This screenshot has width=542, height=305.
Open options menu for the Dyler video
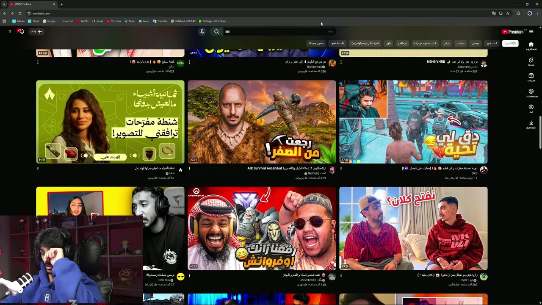click(x=341, y=275)
